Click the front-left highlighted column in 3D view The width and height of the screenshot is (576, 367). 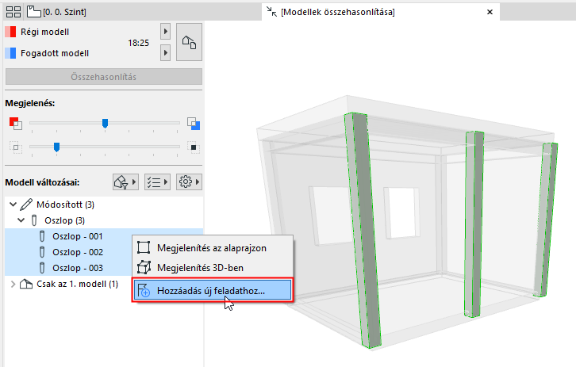click(x=363, y=231)
